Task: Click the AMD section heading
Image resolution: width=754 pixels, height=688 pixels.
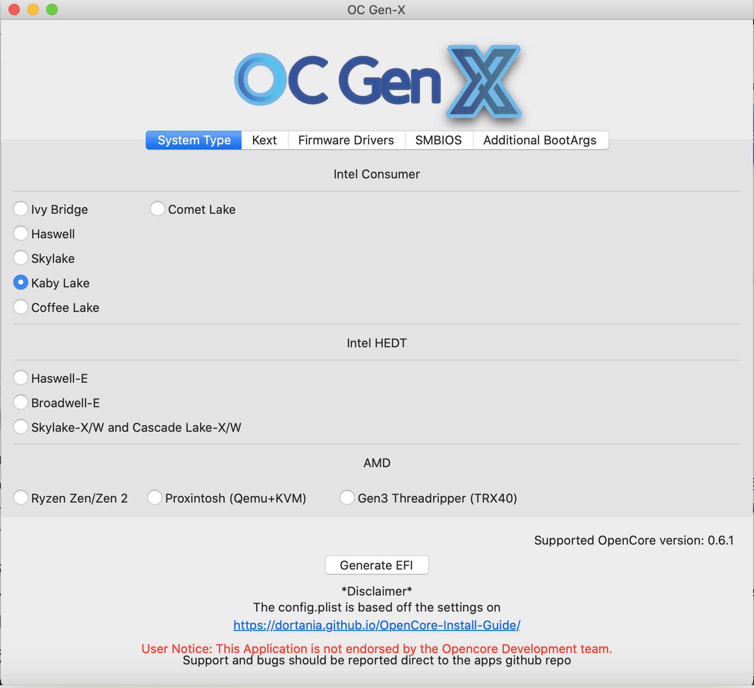Action: [x=377, y=463]
